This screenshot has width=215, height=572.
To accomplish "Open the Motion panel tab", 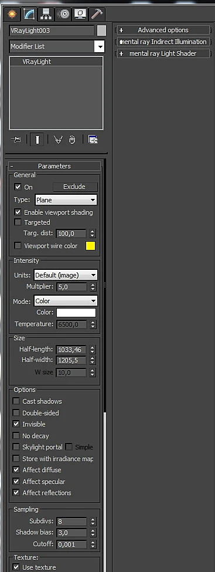I will click(x=64, y=14).
